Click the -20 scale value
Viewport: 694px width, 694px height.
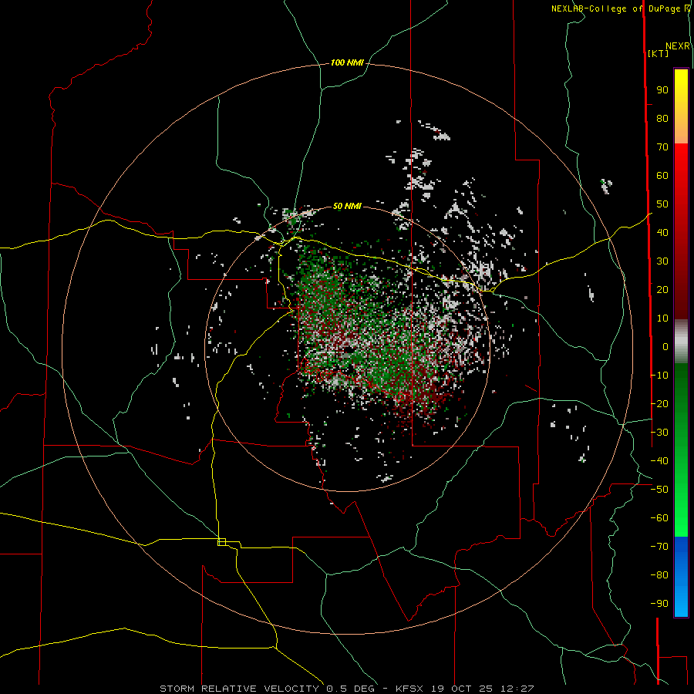tap(659, 404)
